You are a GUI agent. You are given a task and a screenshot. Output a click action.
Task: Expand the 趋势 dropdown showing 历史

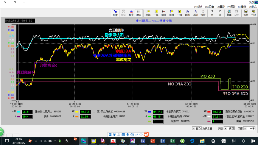[226, 129]
